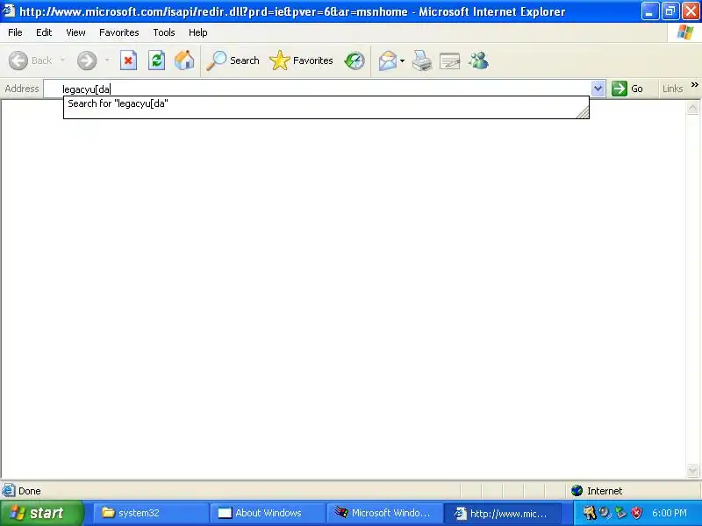Click the red security shield tray icon
This screenshot has width=702, height=526.
pyautogui.click(x=636, y=513)
